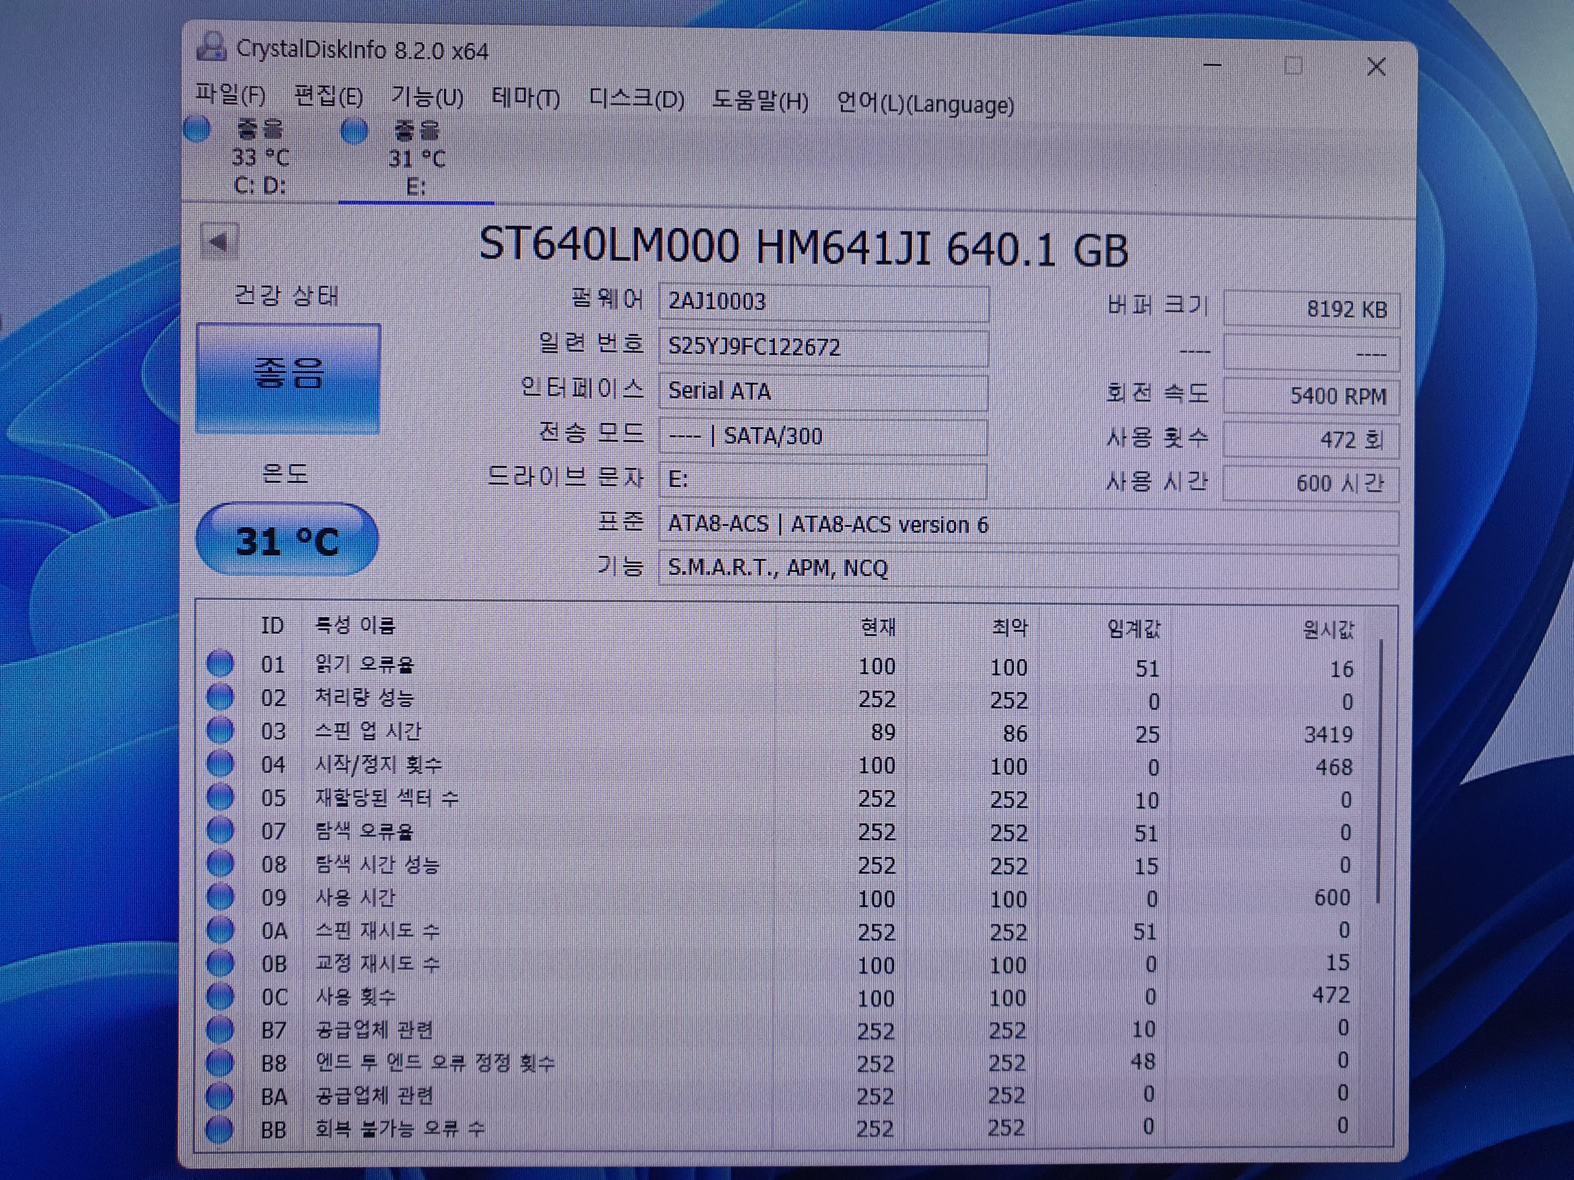Select attribute name 재할당된 섹터 수

click(x=387, y=798)
